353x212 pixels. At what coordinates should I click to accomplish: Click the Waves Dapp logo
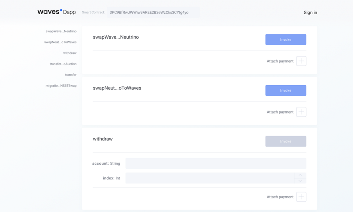coord(56,12)
